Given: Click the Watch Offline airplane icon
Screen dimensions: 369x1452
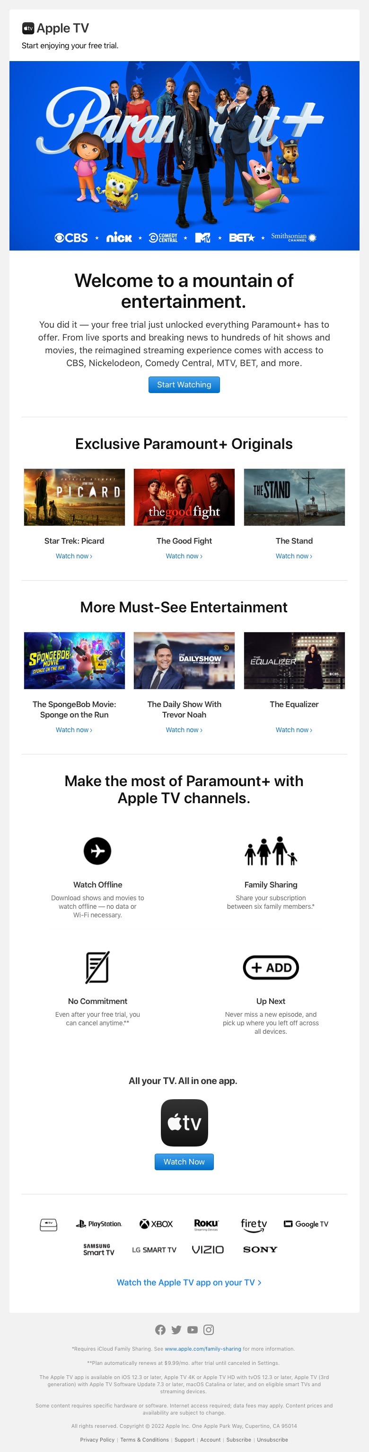Looking at the screenshot, I should point(97,851).
